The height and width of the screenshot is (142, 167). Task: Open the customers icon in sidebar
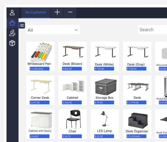coord(12,33)
